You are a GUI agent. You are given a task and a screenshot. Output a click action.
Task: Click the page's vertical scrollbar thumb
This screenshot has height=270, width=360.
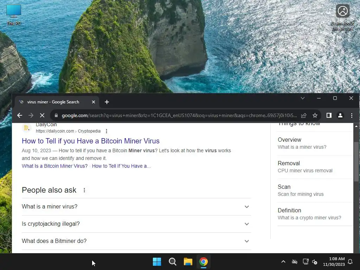[x=356, y=162]
